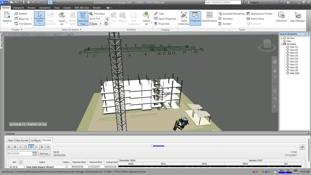Click the Unhide All icon
The height and width of the screenshot is (175, 311).
[x=146, y=15]
